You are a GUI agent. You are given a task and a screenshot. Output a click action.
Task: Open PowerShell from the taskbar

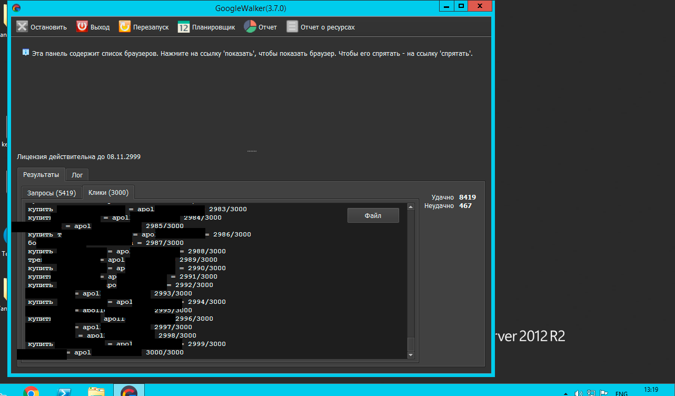[x=64, y=391]
